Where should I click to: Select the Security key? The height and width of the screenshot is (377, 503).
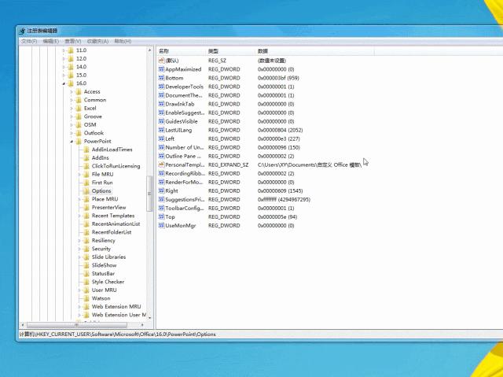click(101, 249)
